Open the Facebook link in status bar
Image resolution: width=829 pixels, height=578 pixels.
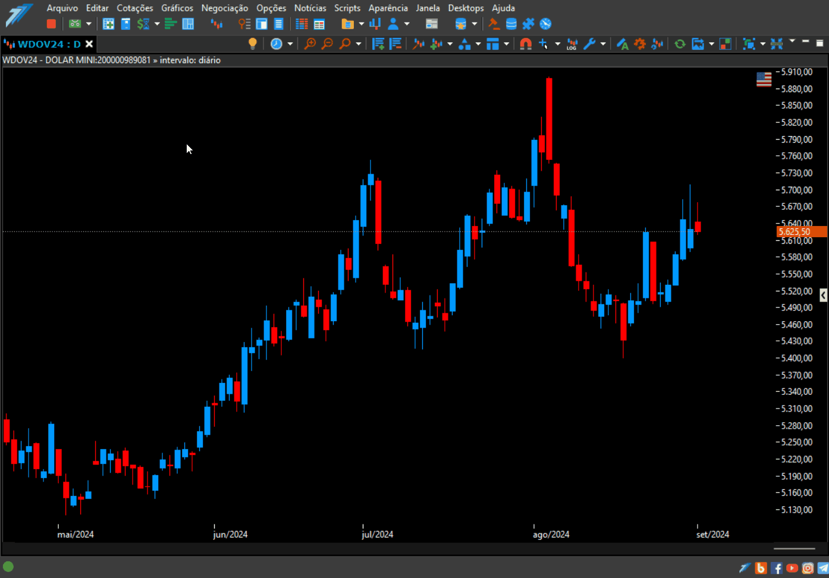coord(776,568)
